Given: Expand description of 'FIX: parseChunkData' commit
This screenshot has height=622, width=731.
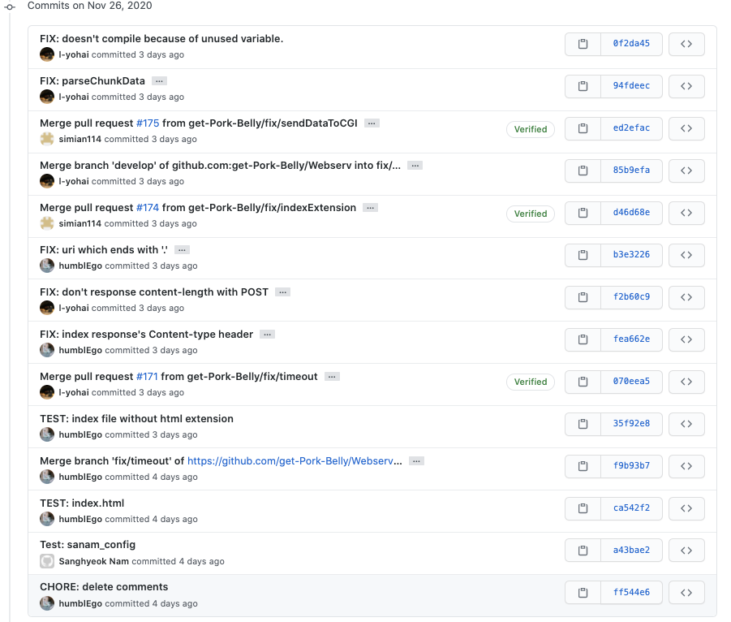Looking at the screenshot, I should 159,81.
